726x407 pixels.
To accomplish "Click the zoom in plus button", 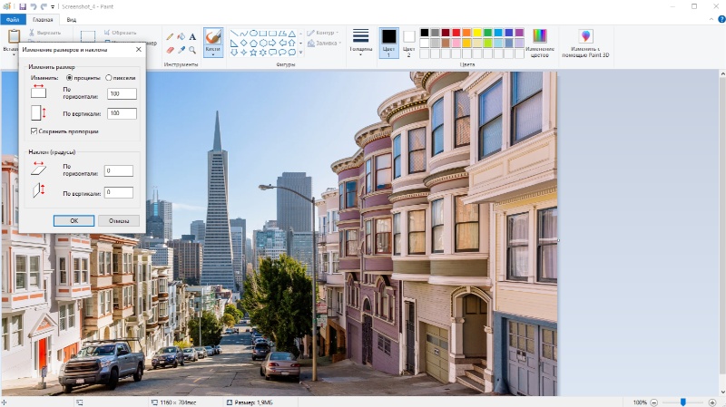I will (712, 402).
